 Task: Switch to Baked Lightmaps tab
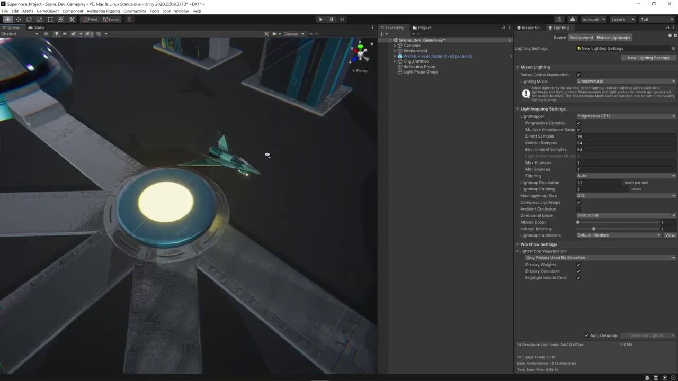[x=613, y=38]
